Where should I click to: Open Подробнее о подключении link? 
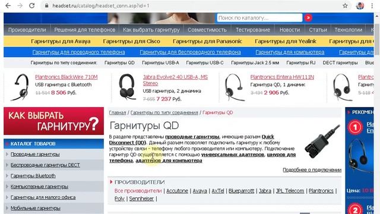[312, 170]
